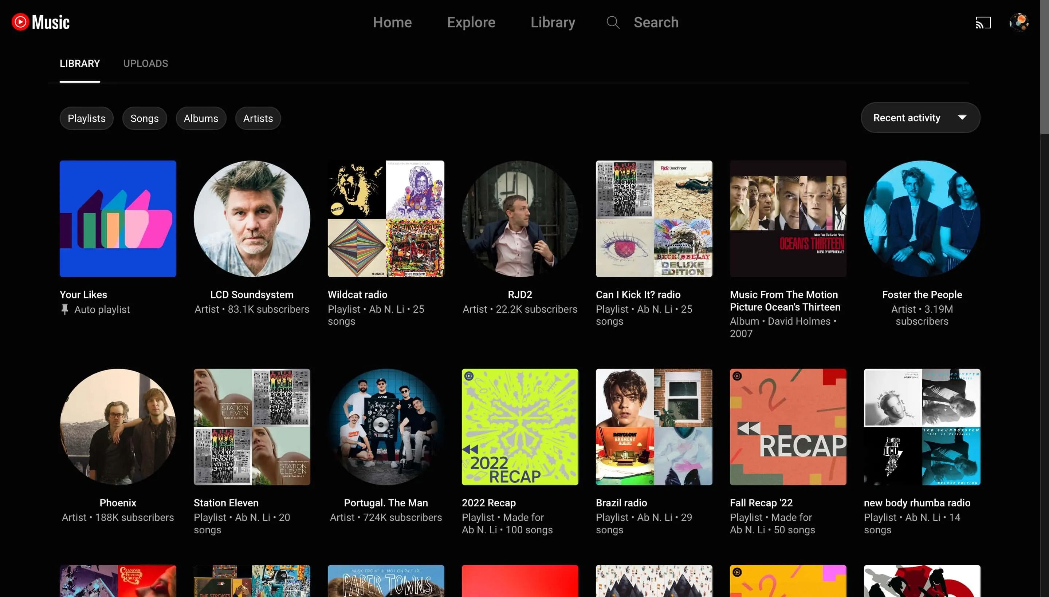The height and width of the screenshot is (597, 1049).
Task: Open the Search bar icon
Action: click(613, 21)
